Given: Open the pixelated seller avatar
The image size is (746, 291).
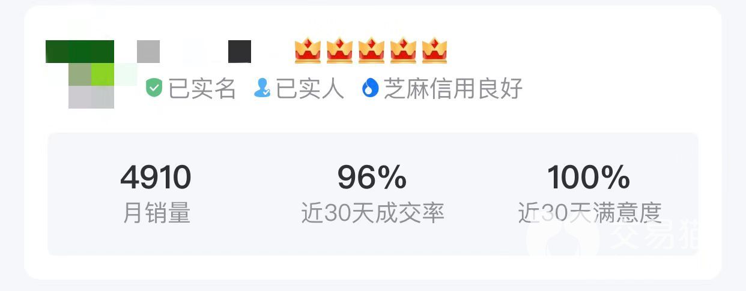Looking at the screenshot, I should (91, 74).
